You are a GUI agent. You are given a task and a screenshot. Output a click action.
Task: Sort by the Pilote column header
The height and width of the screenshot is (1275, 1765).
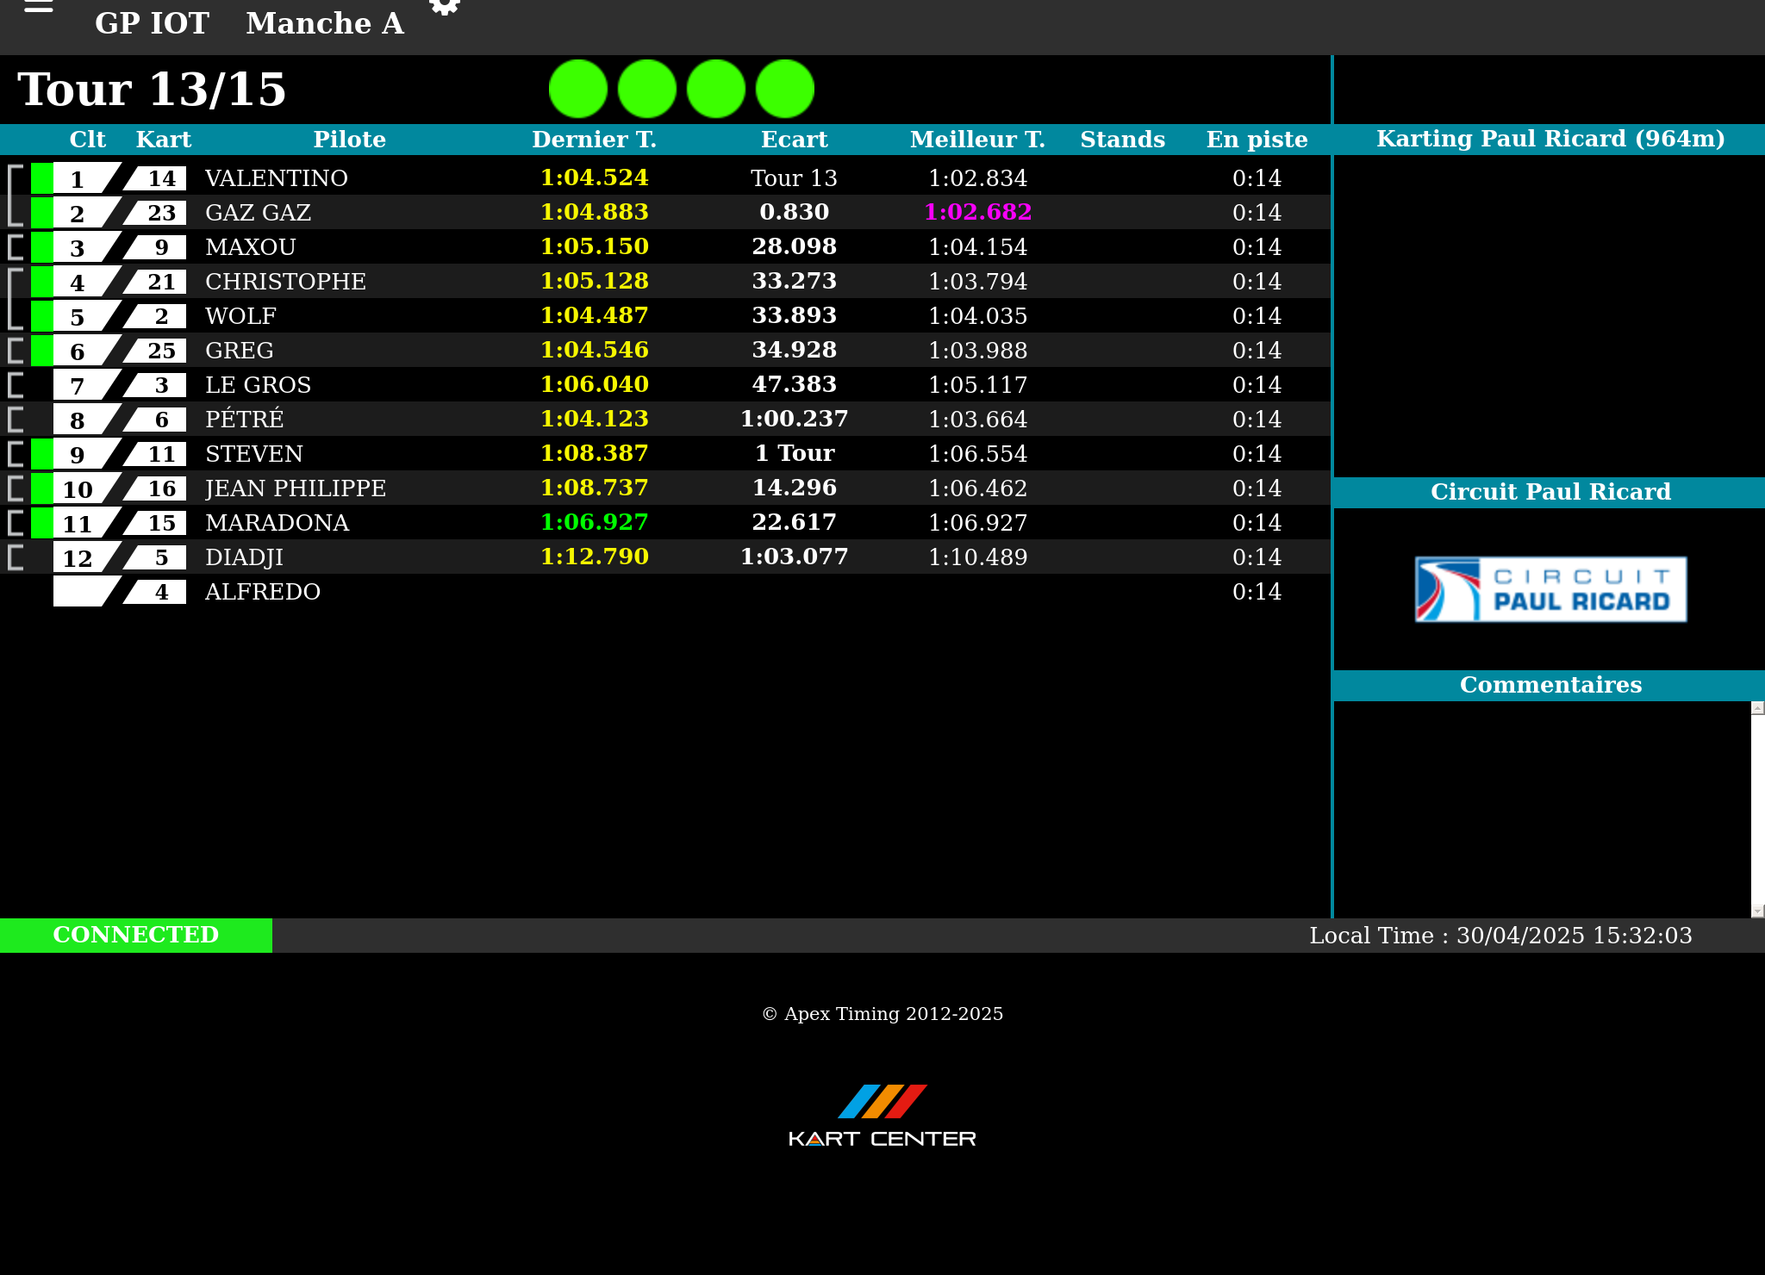[x=349, y=140]
